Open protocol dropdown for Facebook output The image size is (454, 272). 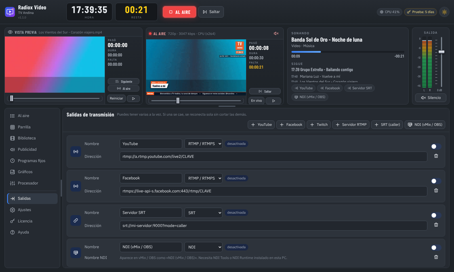tap(203, 178)
